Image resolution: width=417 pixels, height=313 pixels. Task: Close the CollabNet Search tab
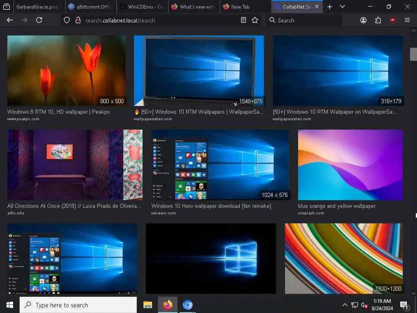(317, 7)
